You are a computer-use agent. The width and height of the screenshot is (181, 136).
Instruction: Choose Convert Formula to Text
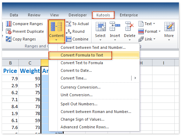click(94, 55)
